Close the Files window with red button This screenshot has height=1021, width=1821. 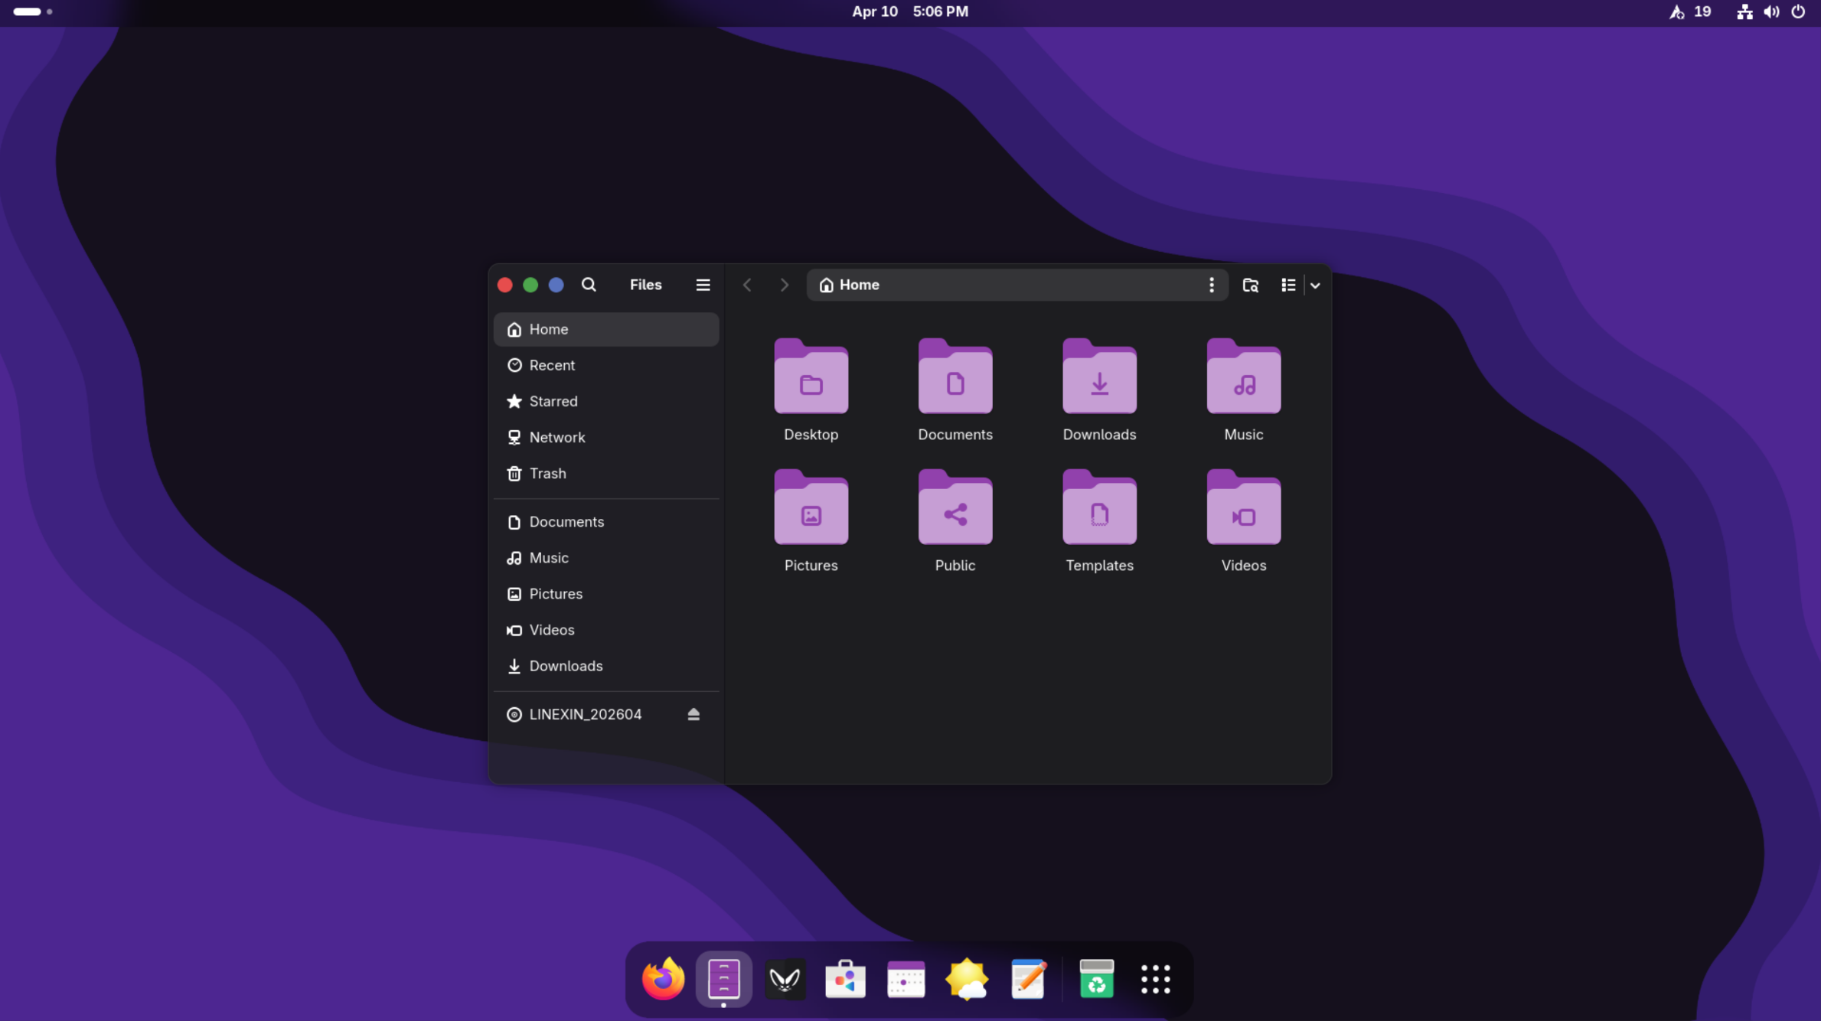[504, 285]
